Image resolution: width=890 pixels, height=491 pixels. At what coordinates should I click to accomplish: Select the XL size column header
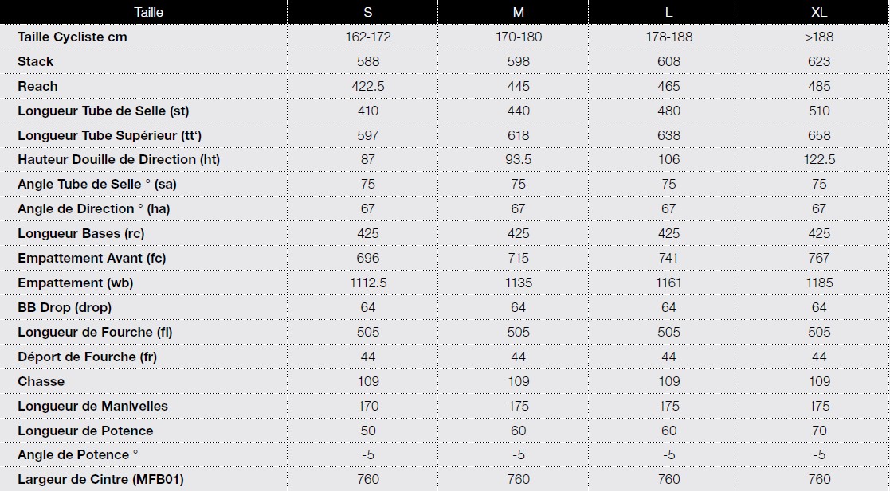819,12
